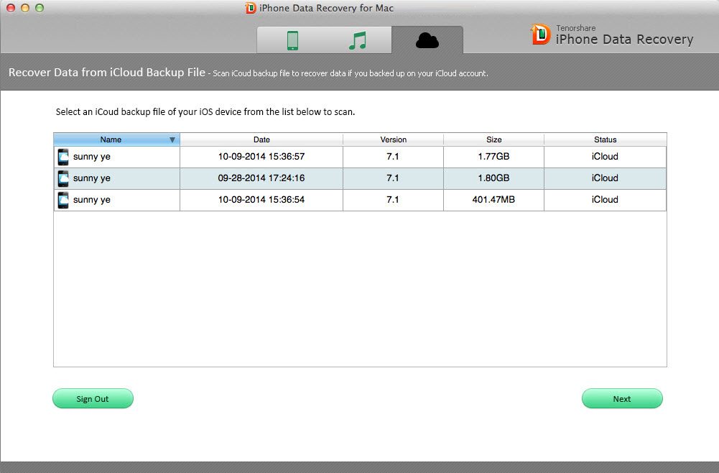Click date cell 10-09-2014 15:36:57
The image size is (719, 473).
261,157
